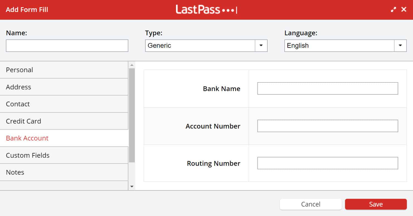Click the Routing Number label
The image size is (413, 216).
coord(213,164)
